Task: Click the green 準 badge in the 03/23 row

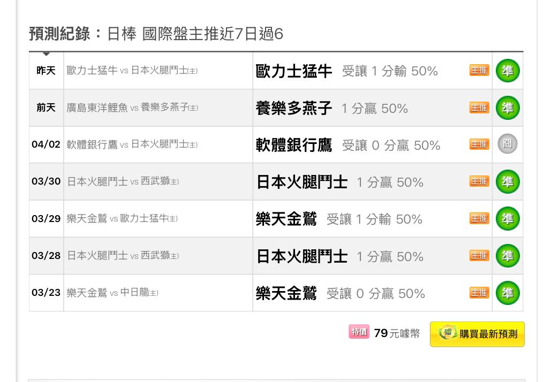Action: tap(507, 293)
